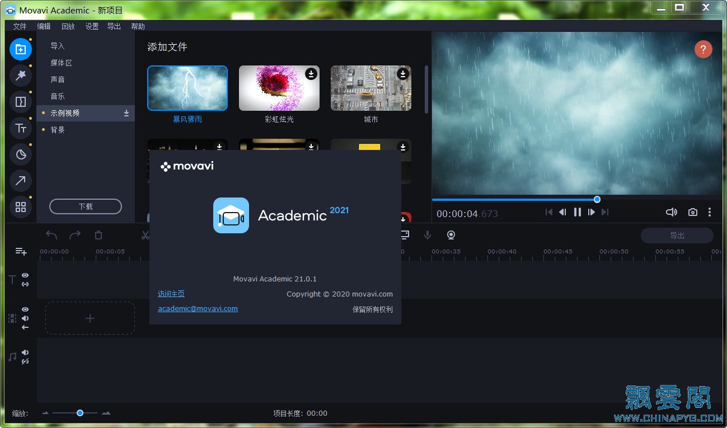Step forward one frame in preview

pos(591,212)
